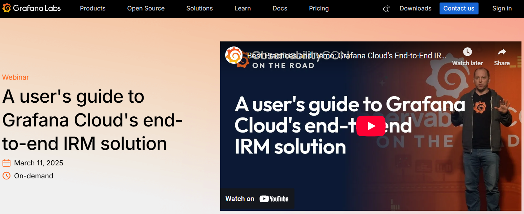Play the webinar video with the red button
Screen dimensions: 524x214
(x=371, y=126)
